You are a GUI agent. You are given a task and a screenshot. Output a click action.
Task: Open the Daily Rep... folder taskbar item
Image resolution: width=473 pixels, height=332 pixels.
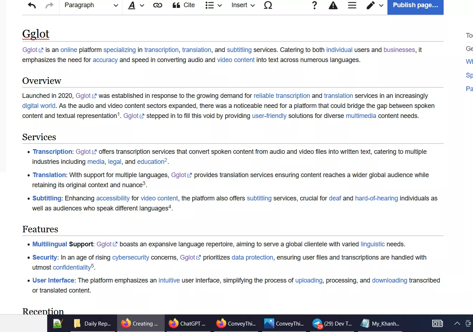coord(93,323)
